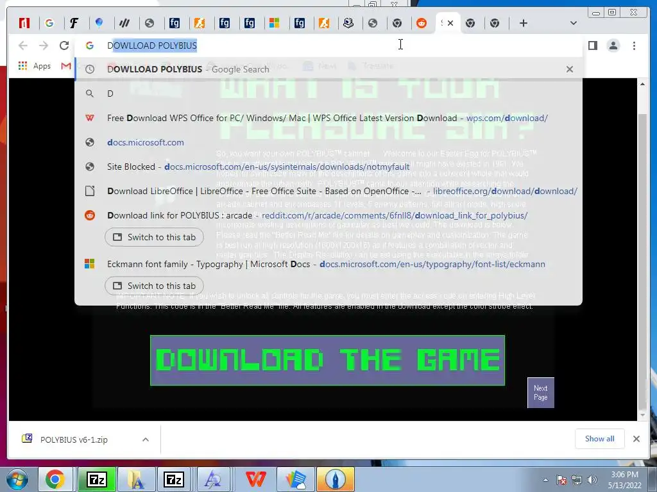Open the second 7-Zip taskbar item

174,479
